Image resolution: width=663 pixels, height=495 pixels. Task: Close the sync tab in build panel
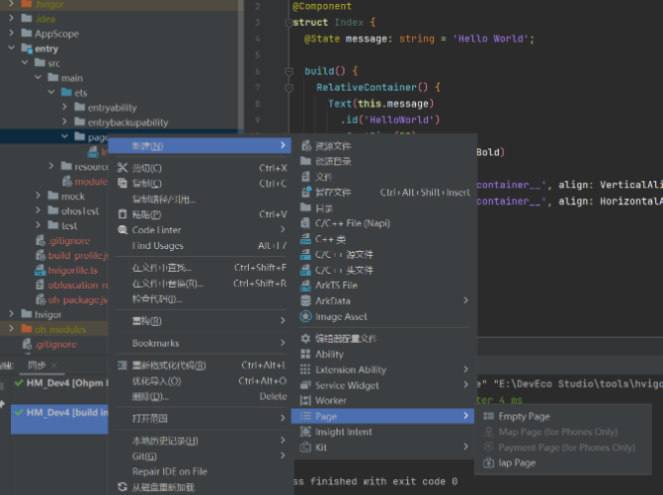[x=54, y=366]
